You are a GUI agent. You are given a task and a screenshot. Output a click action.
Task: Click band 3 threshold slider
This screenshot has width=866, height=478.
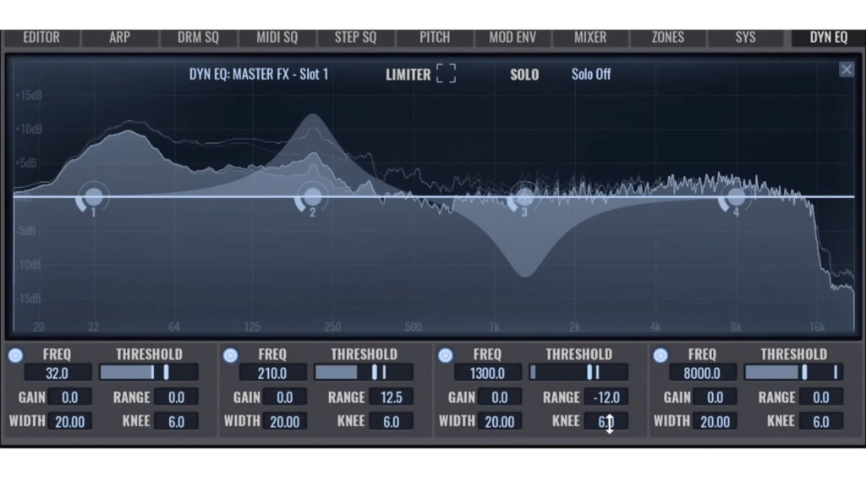tap(578, 372)
